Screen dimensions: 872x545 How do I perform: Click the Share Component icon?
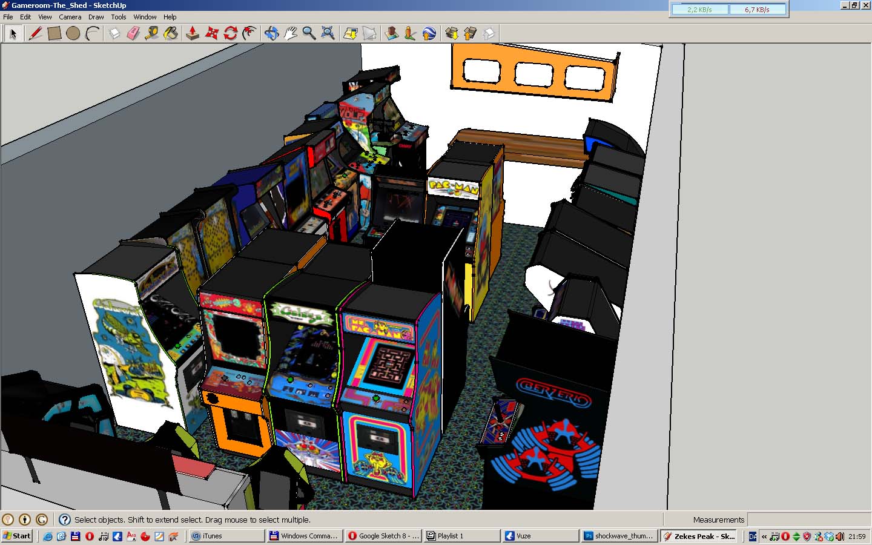coord(489,33)
